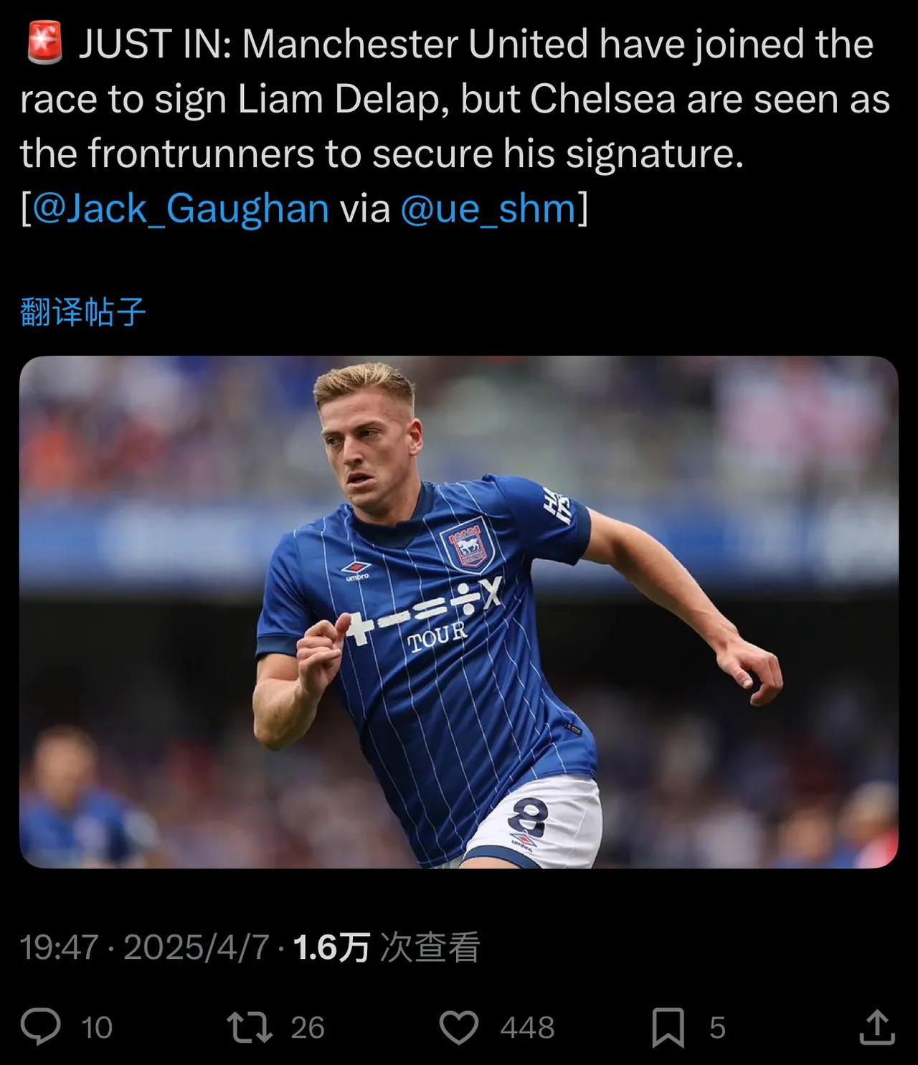Screen dimensions: 918x1065
Task: Tap the 19:47 · 2025/4/7 timestamp
Action: (144, 947)
